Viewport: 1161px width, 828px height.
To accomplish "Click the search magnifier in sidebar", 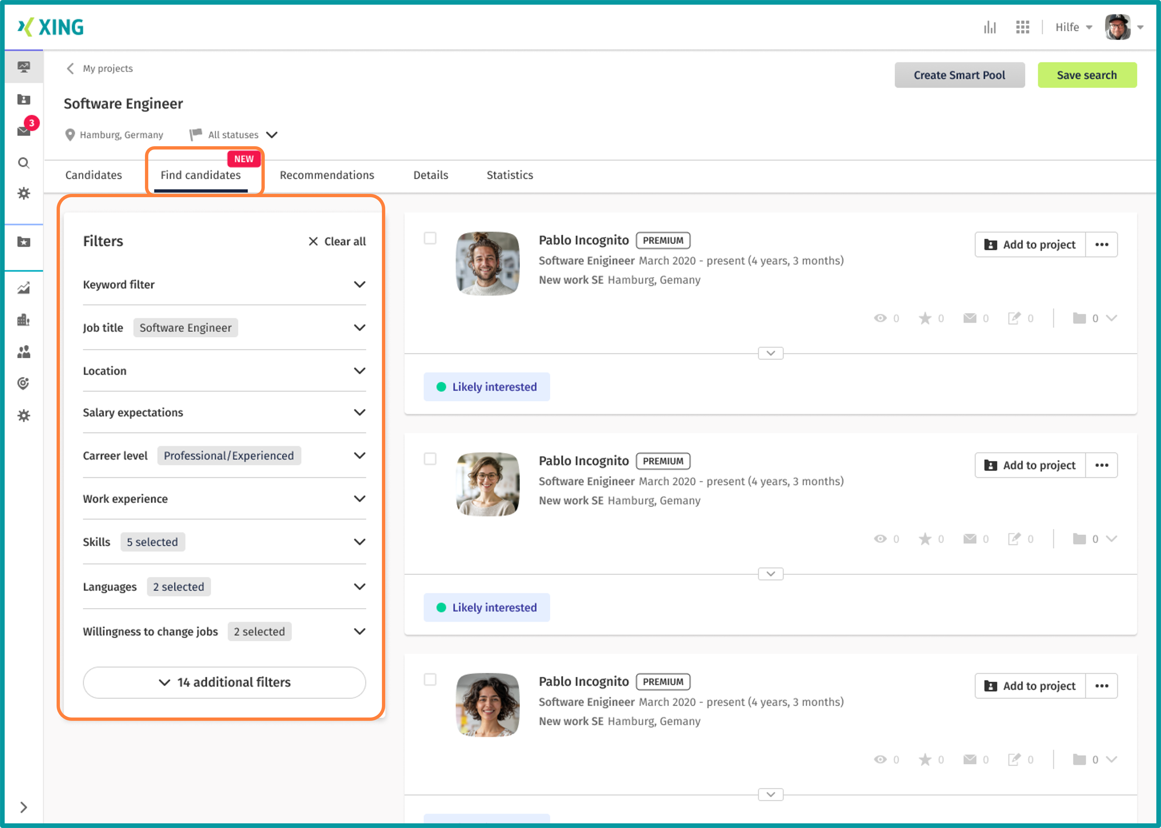I will tap(23, 163).
